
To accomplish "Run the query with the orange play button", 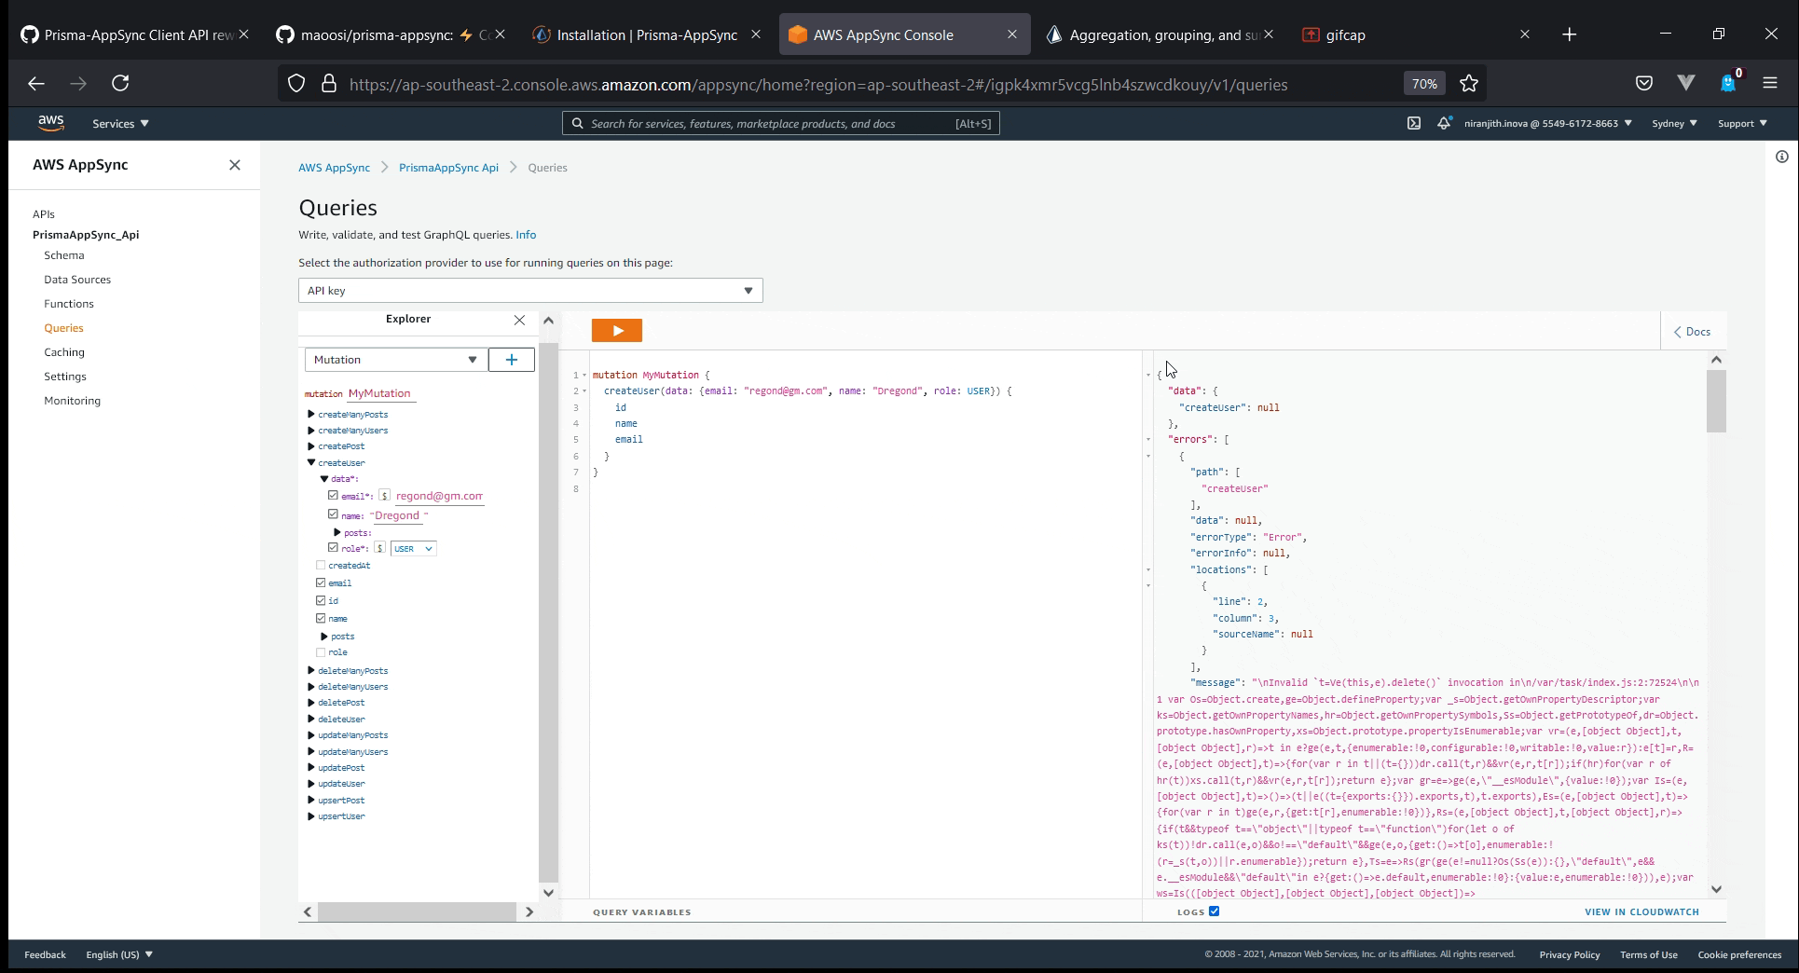I will click(x=616, y=331).
